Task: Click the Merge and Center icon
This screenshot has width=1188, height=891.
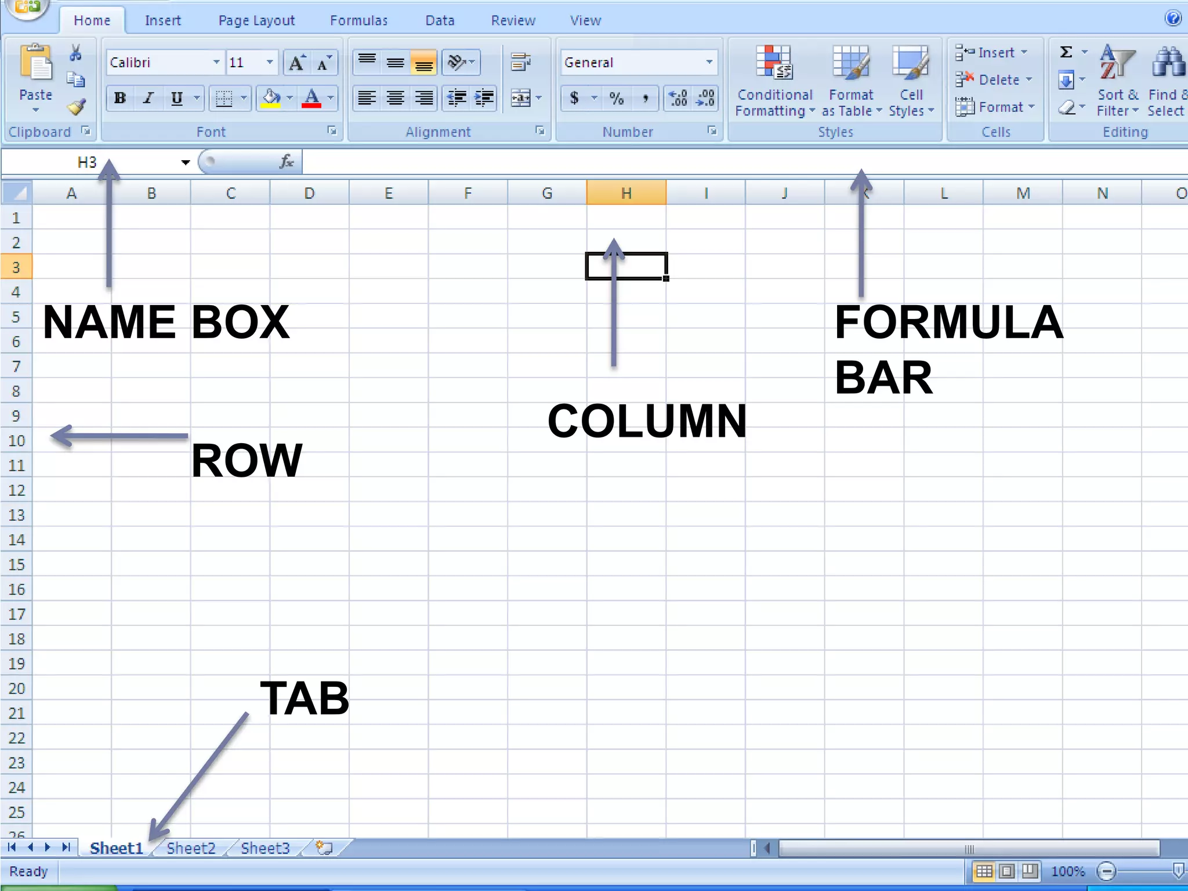Action: click(520, 98)
